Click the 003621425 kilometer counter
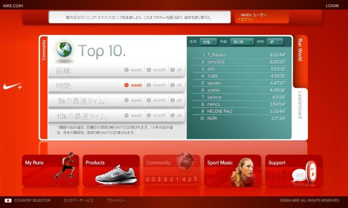This screenshot has width=348, height=208. (x=171, y=179)
